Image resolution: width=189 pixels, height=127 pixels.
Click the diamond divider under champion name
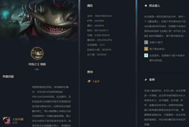point(37,69)
